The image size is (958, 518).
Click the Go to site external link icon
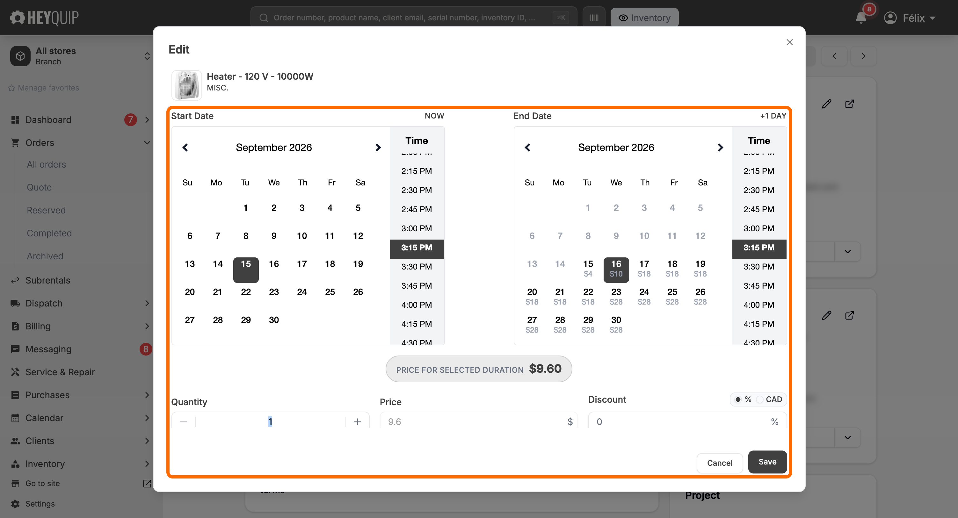coord(147,483)
